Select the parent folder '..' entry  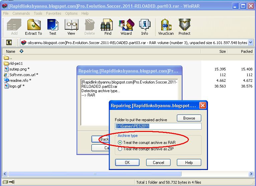point(8,58)
